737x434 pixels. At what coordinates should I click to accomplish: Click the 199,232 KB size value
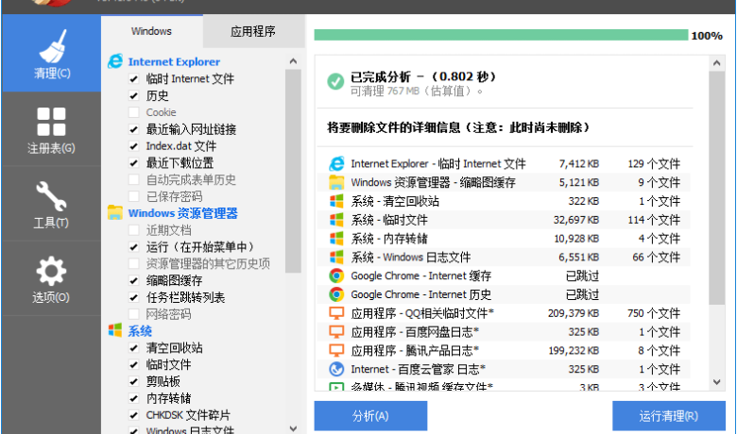pos(574,350)
